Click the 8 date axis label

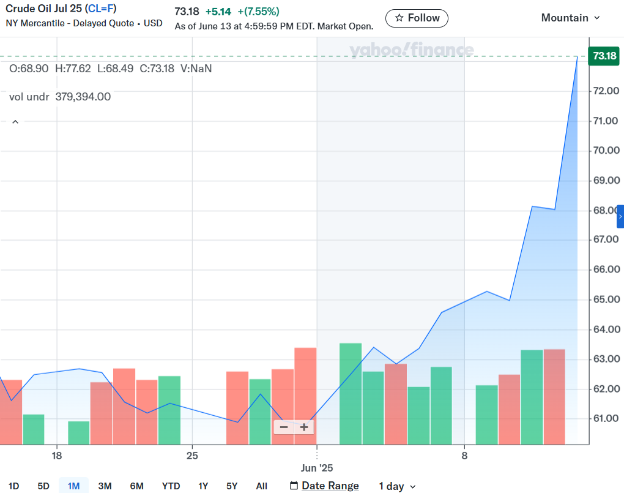(464, 456)
